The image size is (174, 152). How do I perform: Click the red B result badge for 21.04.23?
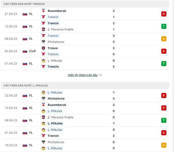coord(164,14)
